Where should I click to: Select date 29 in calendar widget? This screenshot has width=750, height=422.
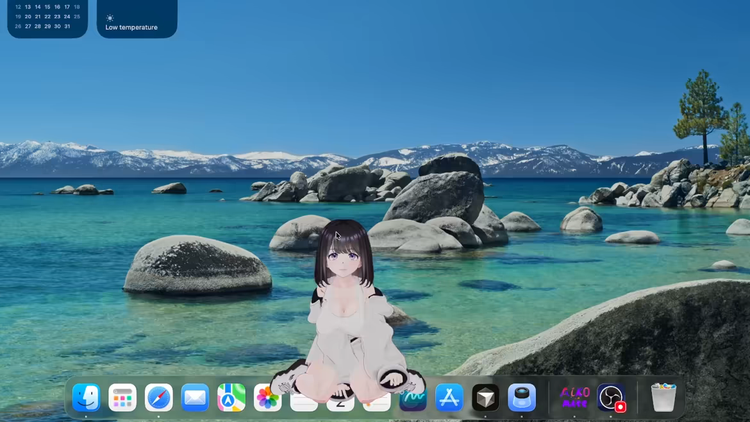pyautogui.click(x=47, y=26)
